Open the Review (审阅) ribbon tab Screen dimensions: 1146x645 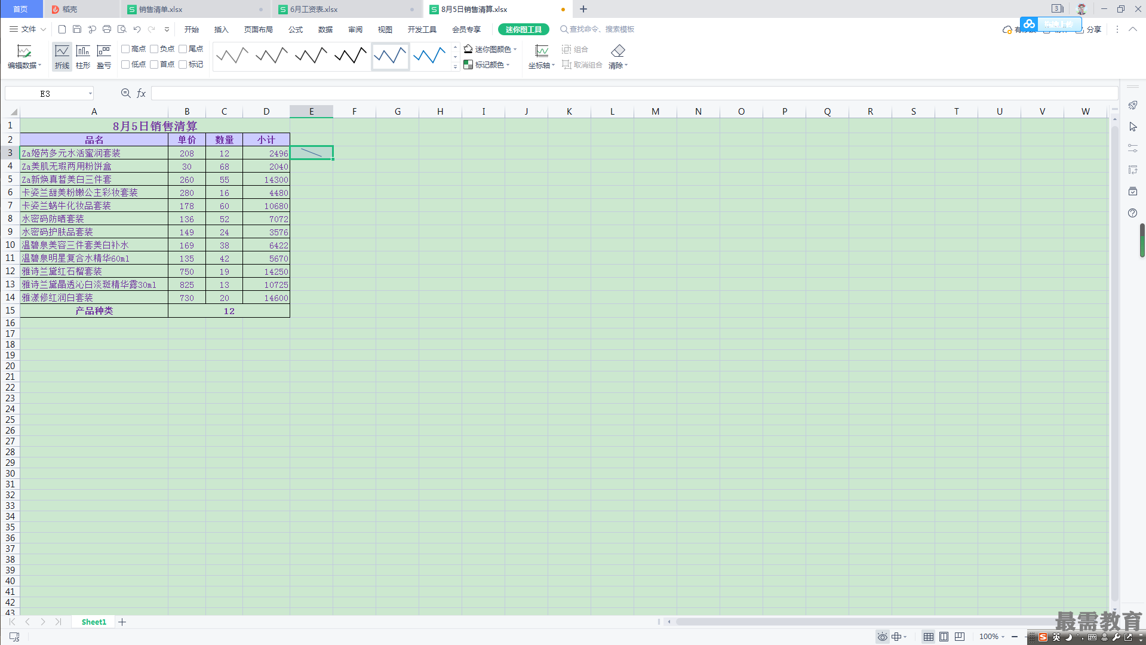click(x=355, y=29)
